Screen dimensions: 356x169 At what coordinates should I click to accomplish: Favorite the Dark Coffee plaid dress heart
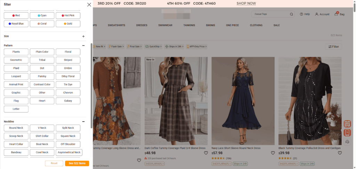click(206, 153)
